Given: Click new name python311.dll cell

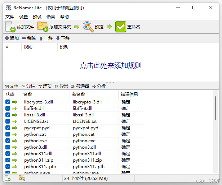Looking at the screenshot, I should click(87, 154).
